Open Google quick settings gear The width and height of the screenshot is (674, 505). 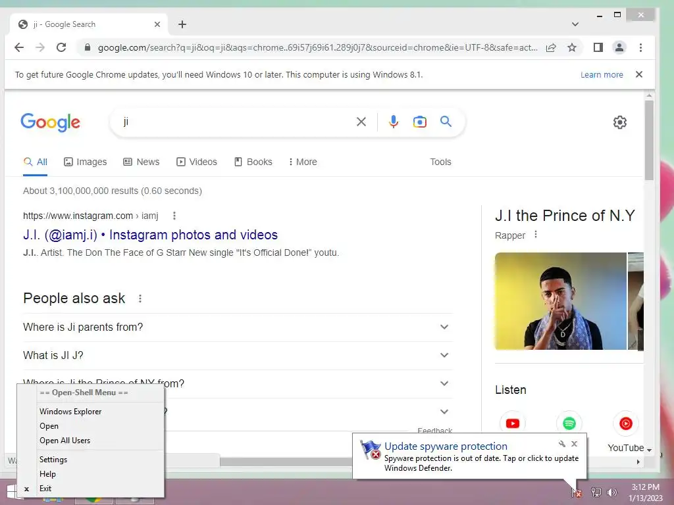coord(619,122)
